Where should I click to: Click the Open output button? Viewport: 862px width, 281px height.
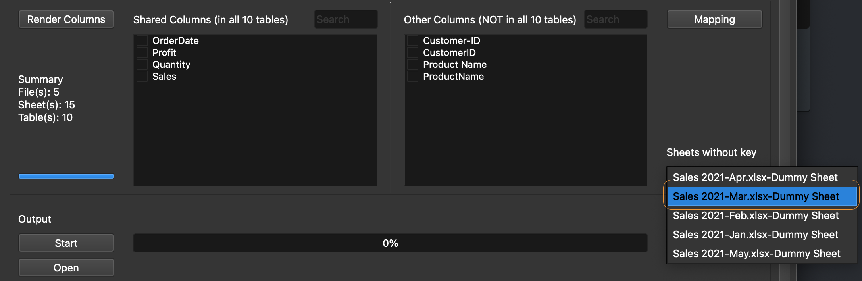click(x=66, y=268)
